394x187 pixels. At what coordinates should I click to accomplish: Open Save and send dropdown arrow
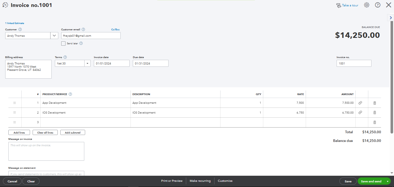pos(387,181)
